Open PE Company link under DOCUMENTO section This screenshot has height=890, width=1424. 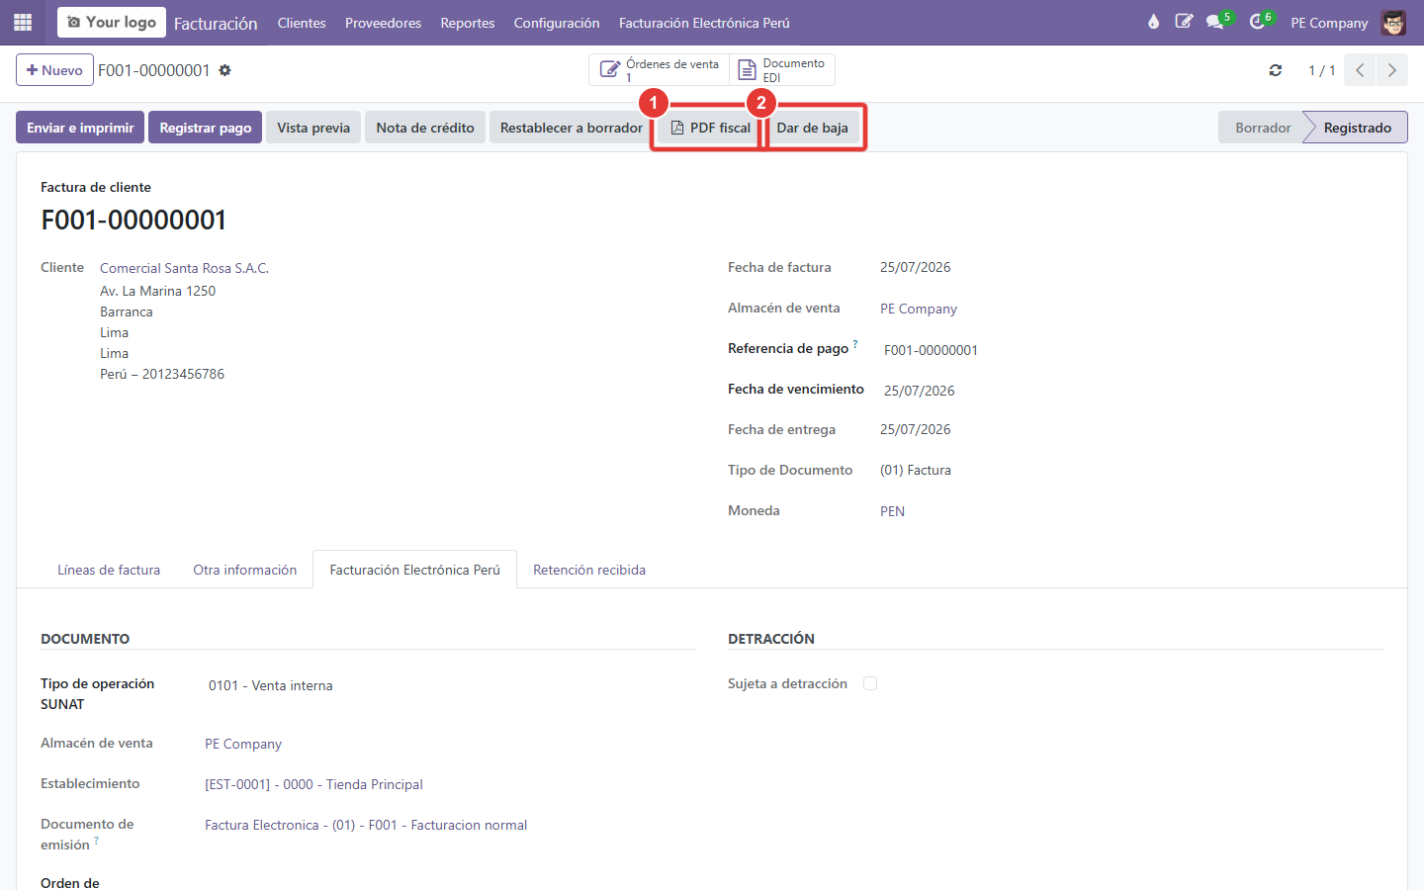coord(243,744)
